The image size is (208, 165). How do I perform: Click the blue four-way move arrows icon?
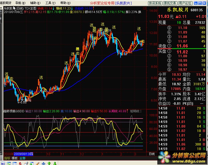pyautogui.click(x=43, y=164)
